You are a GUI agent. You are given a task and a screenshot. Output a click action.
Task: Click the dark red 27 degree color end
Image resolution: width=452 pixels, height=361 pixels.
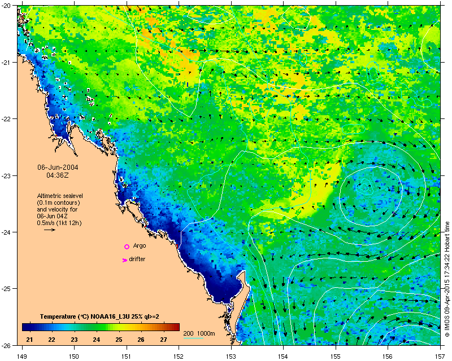click(175, 327)
